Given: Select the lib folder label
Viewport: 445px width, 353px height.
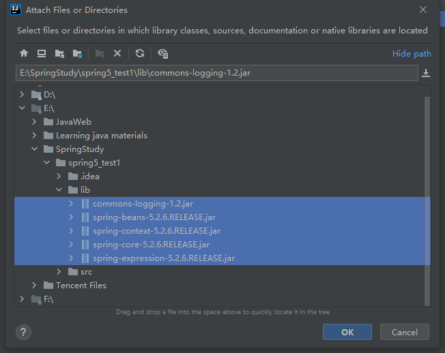Looking at the screenshot, I should tap(85, 190).
